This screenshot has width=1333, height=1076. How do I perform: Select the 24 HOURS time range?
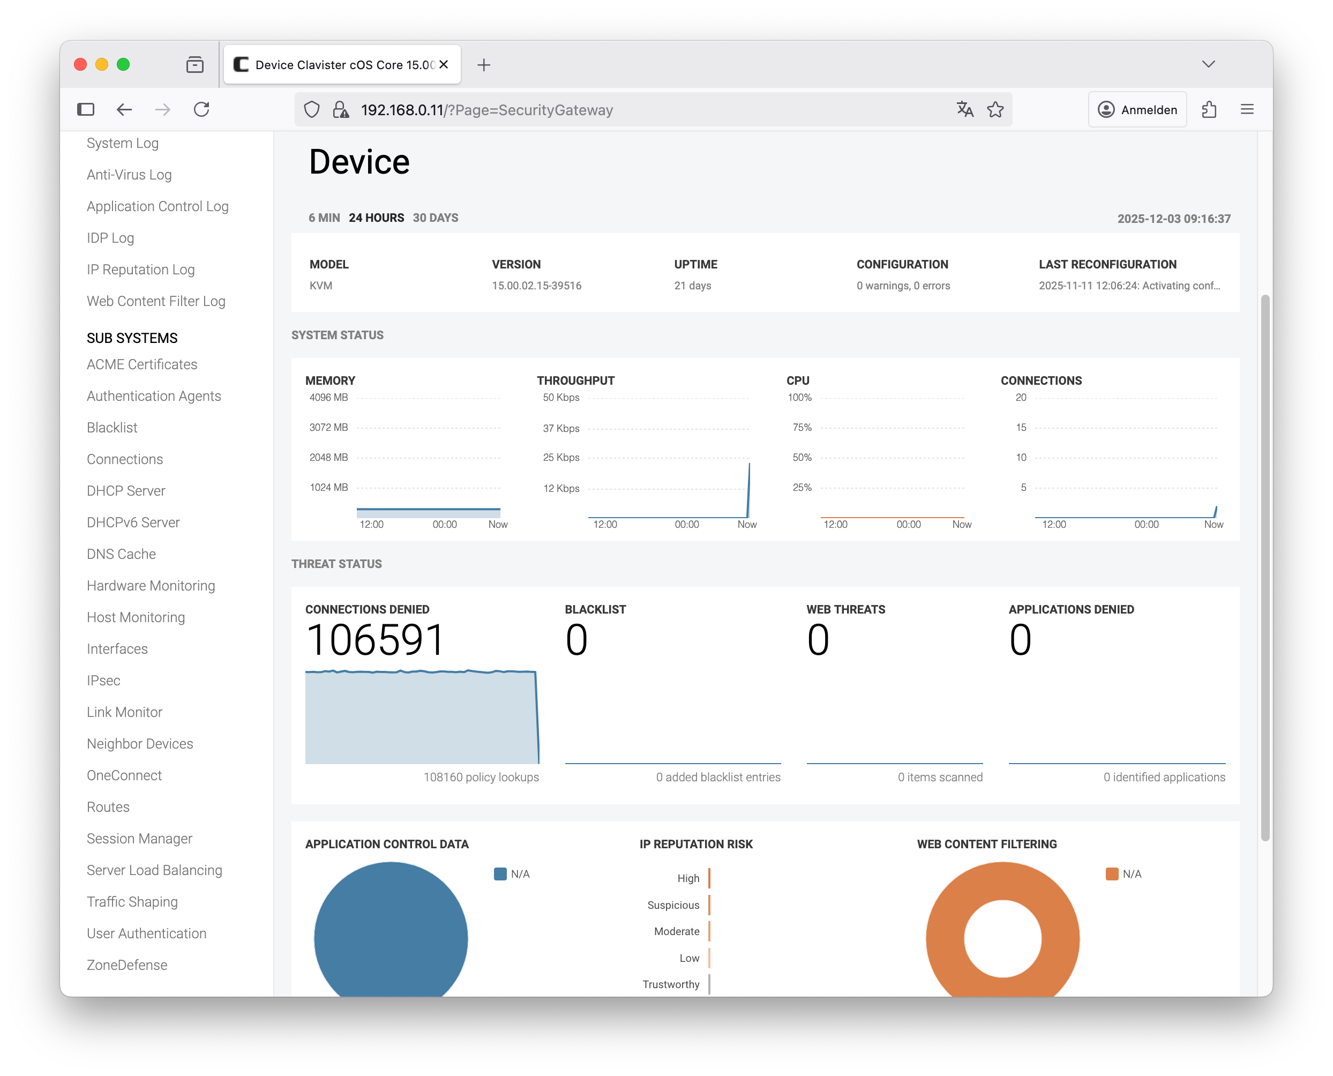(376, 218)
